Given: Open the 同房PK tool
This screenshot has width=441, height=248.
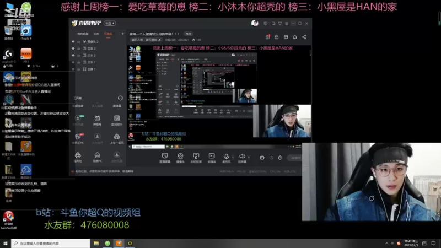Looking at the screenshot, I should click(98, 157).
